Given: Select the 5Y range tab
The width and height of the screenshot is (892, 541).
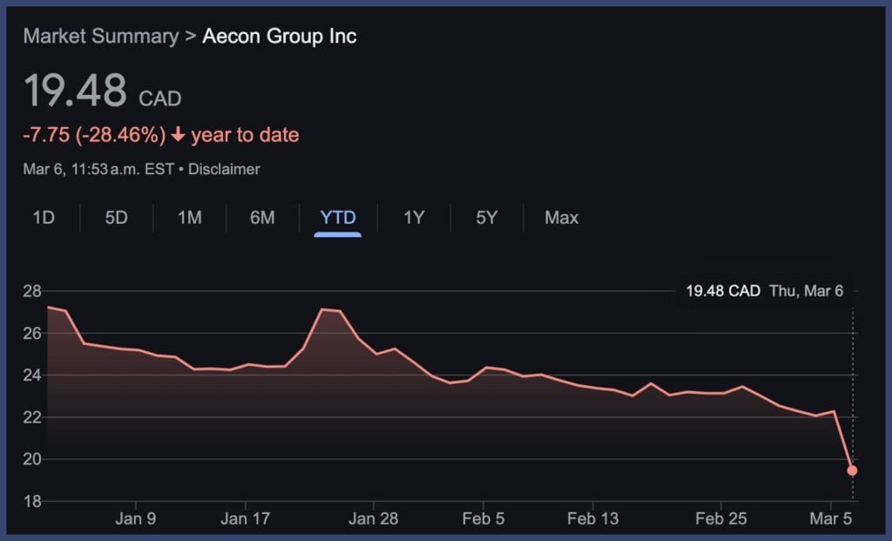Looking at the screenshot, I should coord(487,218).
